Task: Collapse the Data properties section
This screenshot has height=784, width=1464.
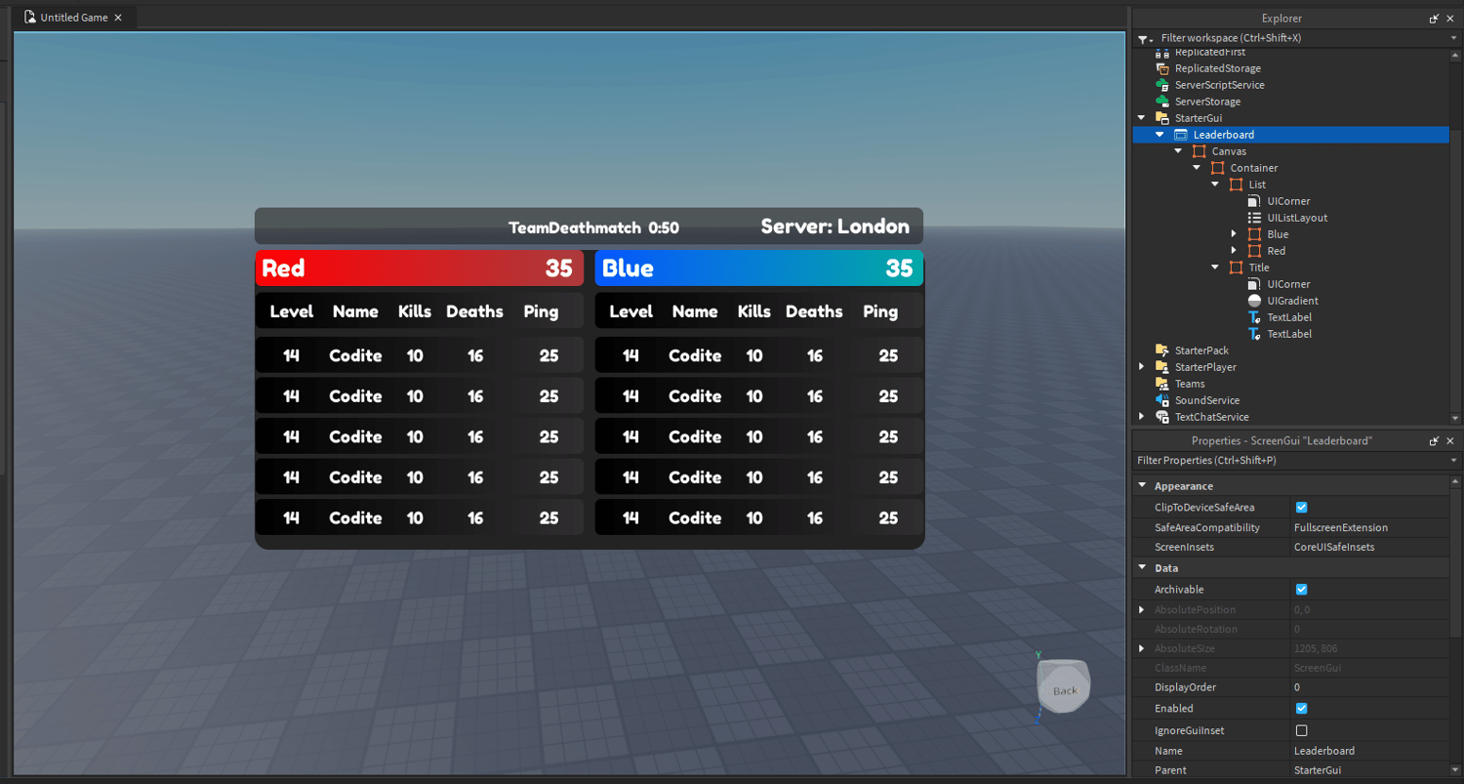Action: [x=1142, y=568]
